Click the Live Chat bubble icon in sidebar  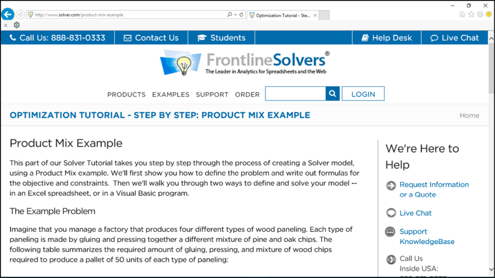coord(391,213)
